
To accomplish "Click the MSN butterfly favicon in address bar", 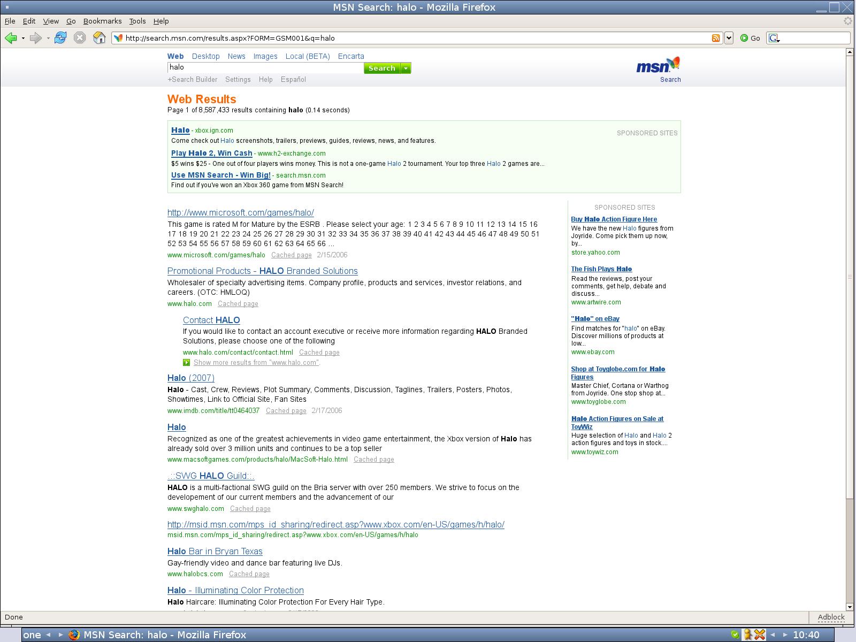I will coord(119,38).
